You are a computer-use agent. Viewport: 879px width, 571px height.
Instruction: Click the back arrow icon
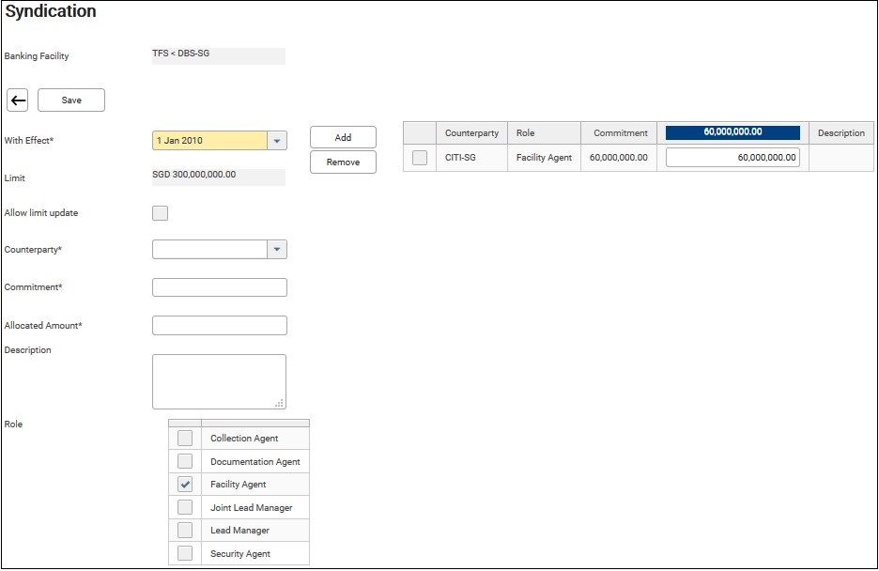pyautogui.click(x=18, y=100)
